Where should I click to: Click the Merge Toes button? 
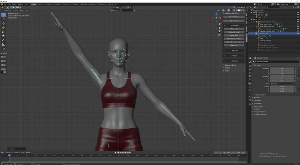234,35
